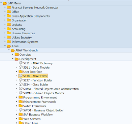This screenshot has height=124, width=132.
Task: Select the 'Information Systems' label
Action: (x=25, y=42)
